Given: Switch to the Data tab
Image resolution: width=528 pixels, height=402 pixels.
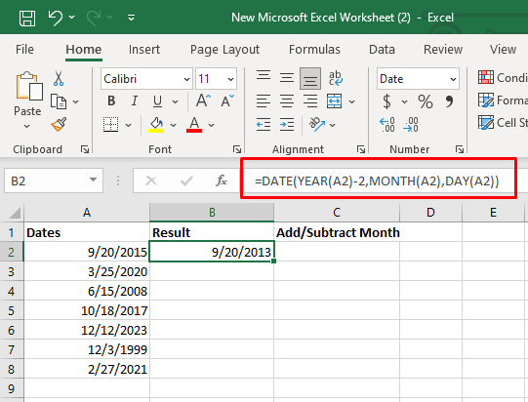Looking at the screenshot, I should point(382,50).
